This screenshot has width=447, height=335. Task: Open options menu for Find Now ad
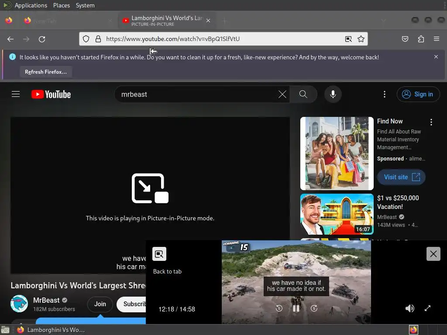point(431,122)
